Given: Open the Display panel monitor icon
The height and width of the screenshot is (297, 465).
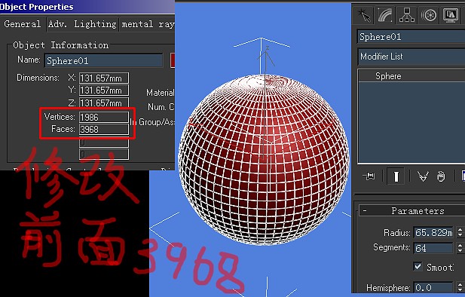Looking at the screenshot, I should [x=451, y=15].
